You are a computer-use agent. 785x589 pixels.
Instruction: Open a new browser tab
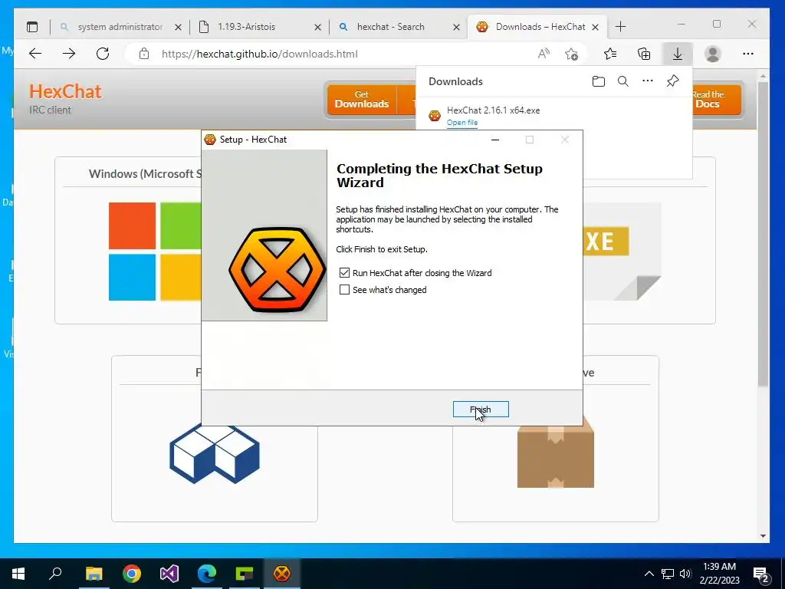pyautogui.click(x=621, y=27)
